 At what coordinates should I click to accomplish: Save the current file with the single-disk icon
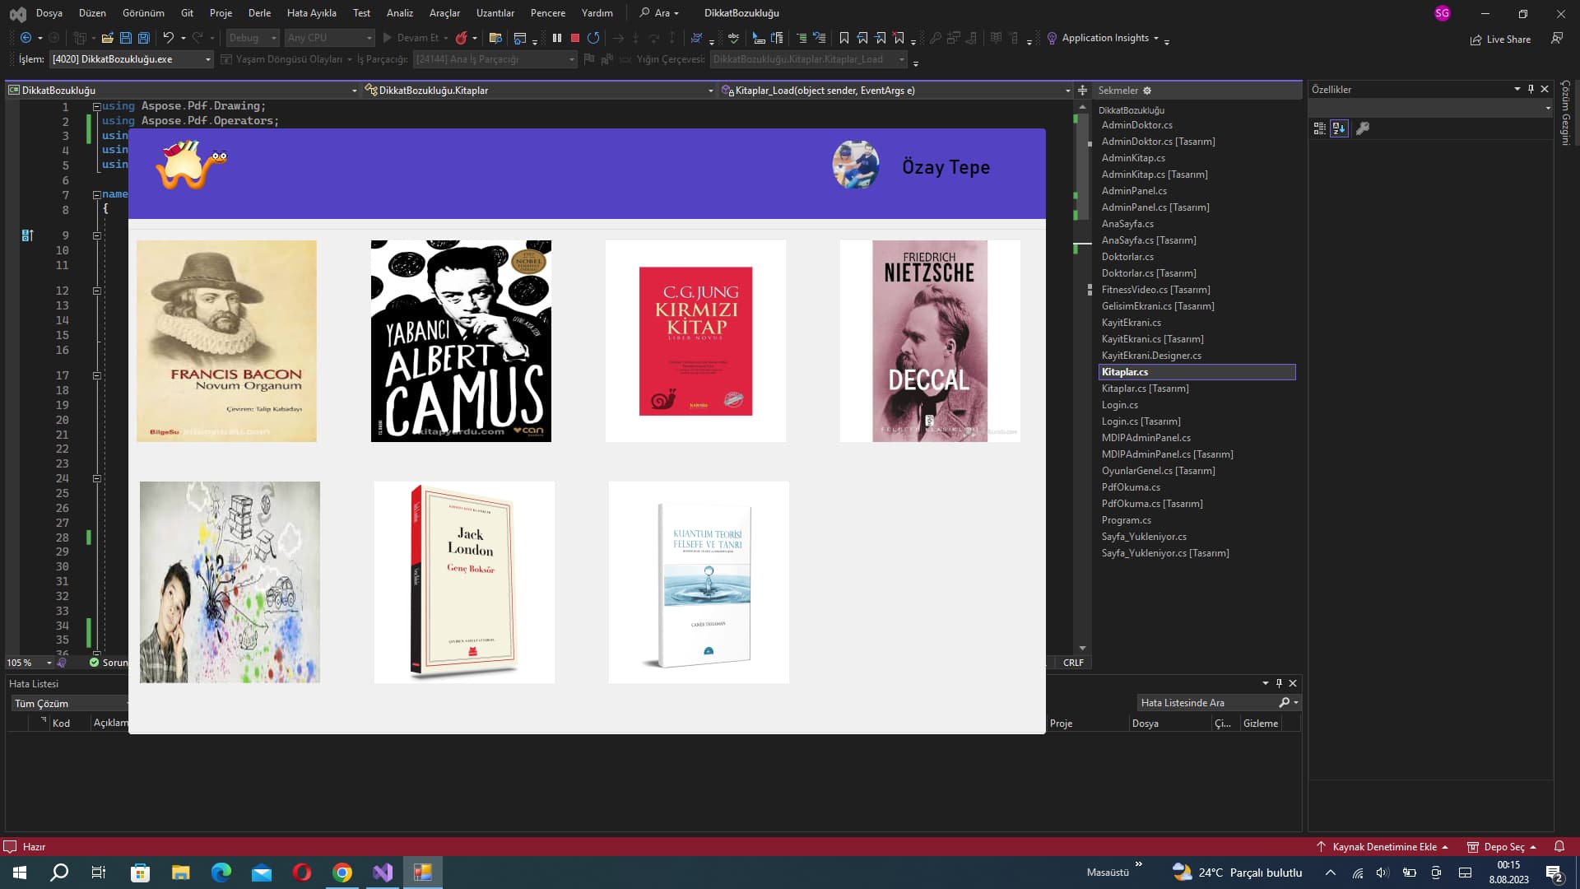tap(126, 38)
